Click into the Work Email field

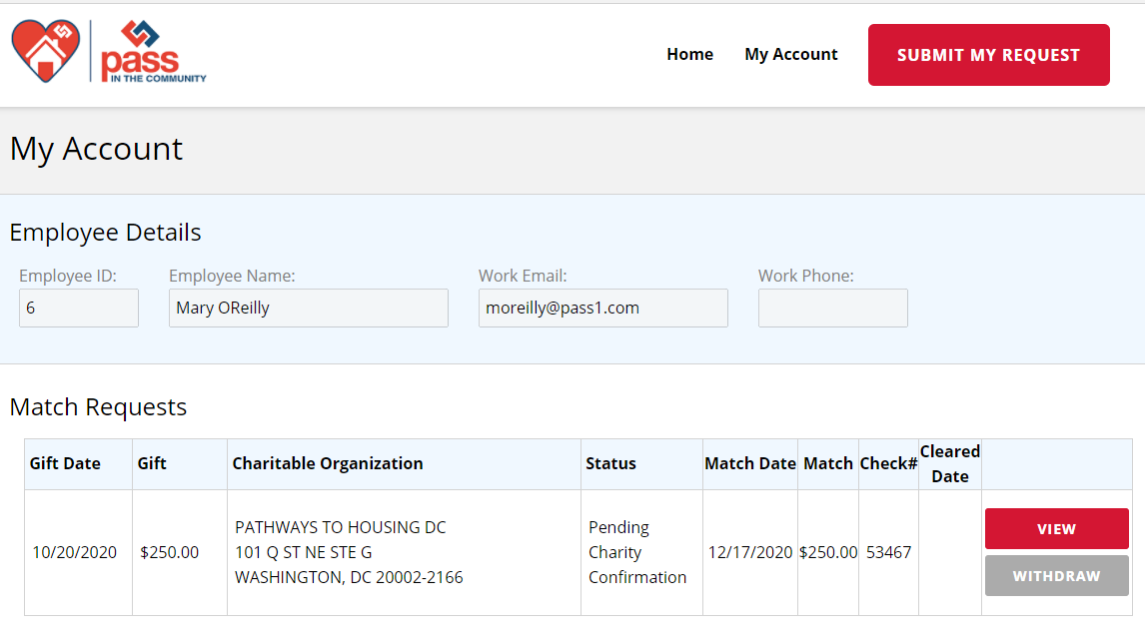click(x=603, y=308)
